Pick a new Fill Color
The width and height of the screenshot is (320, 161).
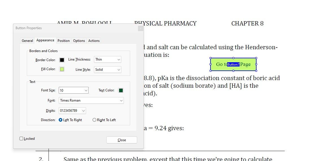click(62, 69)
